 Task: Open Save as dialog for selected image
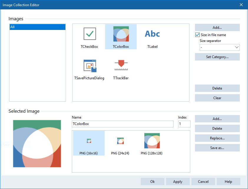[x=217, y=148]
